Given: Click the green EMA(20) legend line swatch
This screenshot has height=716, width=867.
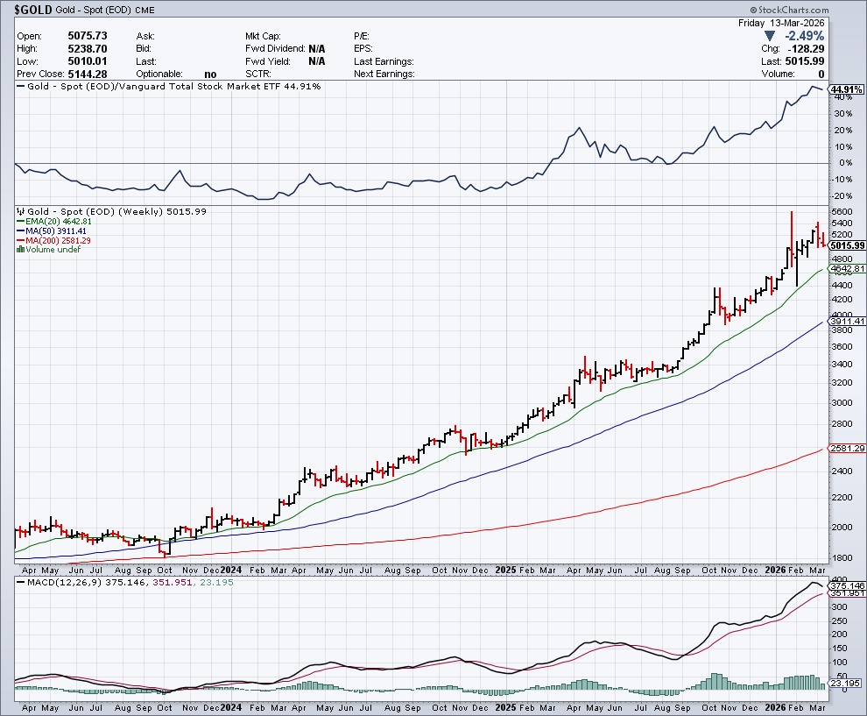Looking at the screenshot, I should point(22,222).
